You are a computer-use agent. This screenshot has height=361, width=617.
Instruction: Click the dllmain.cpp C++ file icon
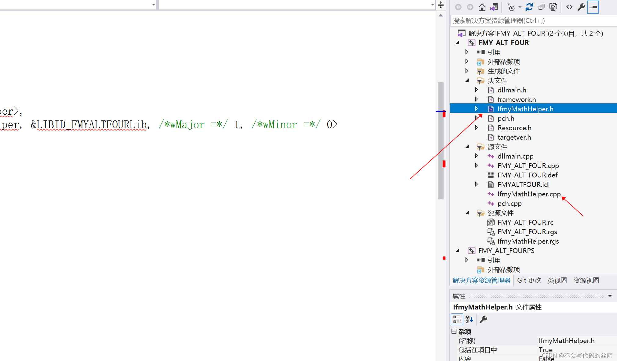[x=491, y=156]
